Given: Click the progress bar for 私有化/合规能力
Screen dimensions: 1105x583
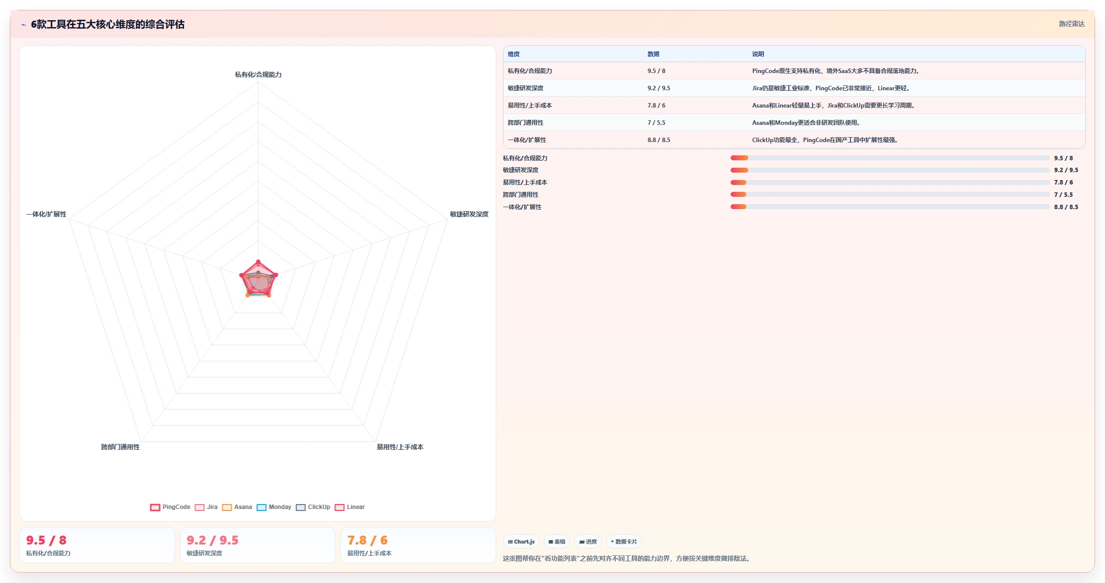Looking at the screenshot, I should pos(890,158).
